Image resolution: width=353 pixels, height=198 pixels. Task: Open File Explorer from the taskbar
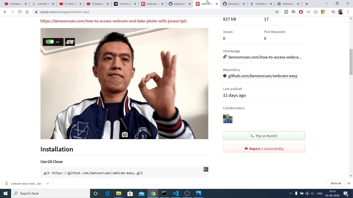click(119, 193)
